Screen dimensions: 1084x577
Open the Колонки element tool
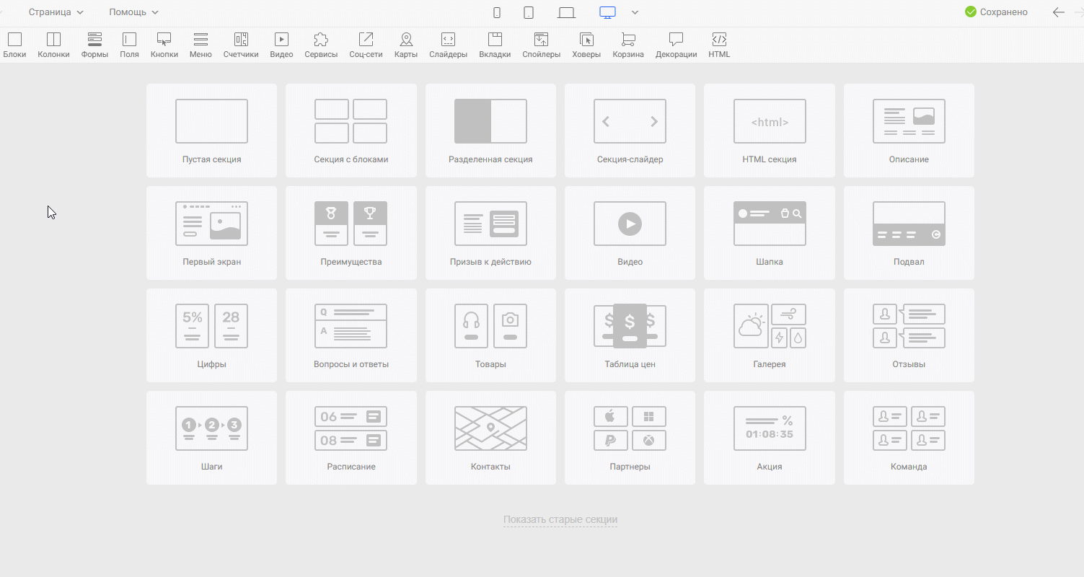[53, 45]
